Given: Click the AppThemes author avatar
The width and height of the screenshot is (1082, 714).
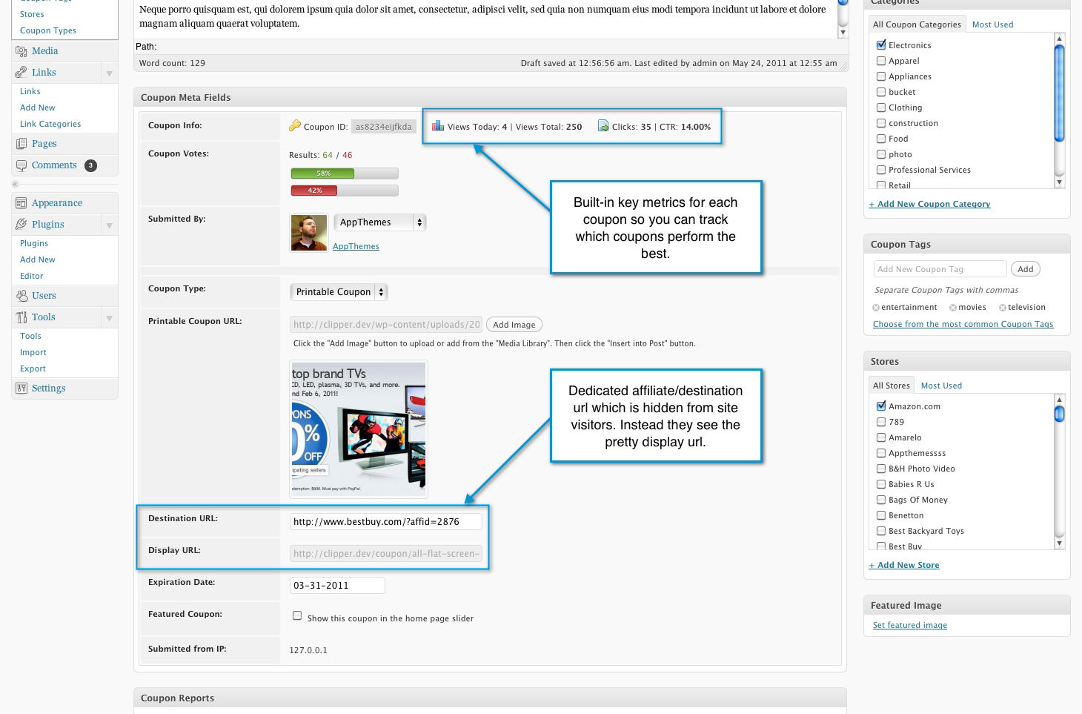Looking at the screenshot, I should click(x=309, y=233).
